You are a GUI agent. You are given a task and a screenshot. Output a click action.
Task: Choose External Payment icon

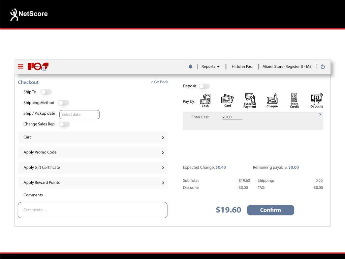(x=250, y=100)
